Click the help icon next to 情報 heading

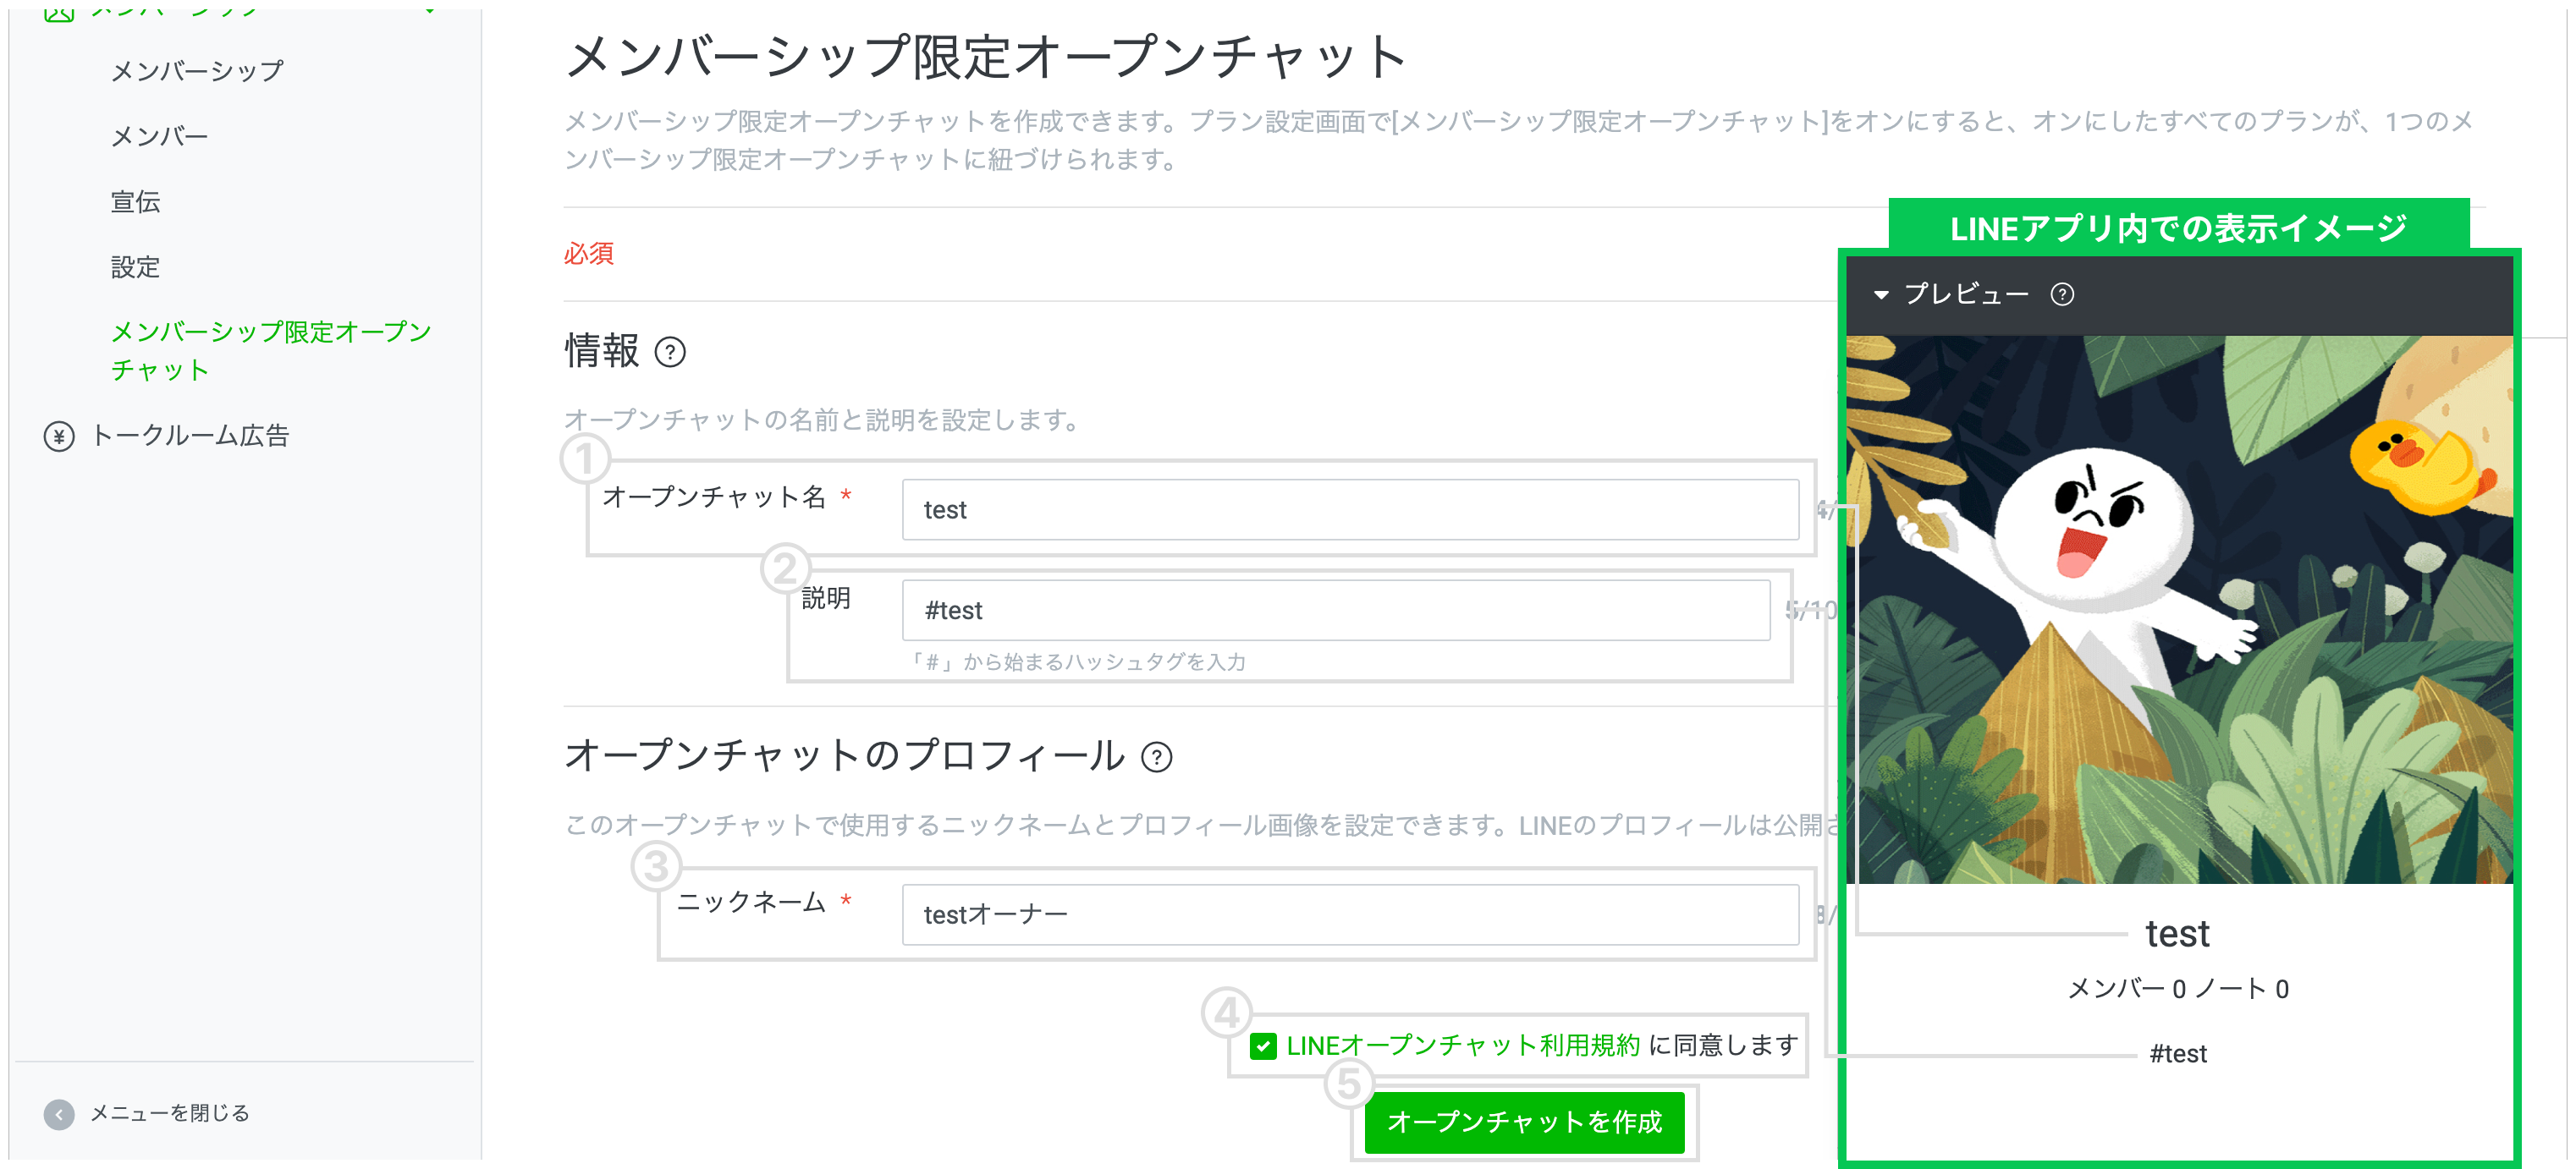click(x=670, y=353)
